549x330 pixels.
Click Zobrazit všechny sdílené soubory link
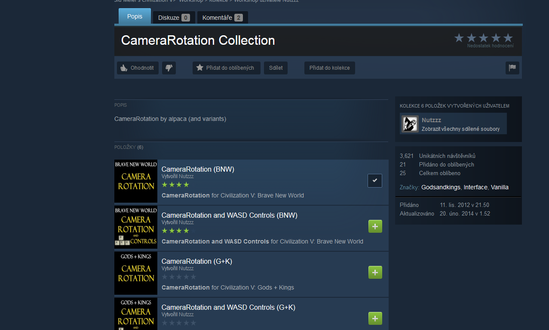tap(460, 129)
